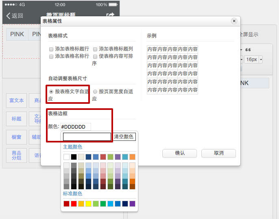Image resolution: width=279 pixels, height=219 pixels.
Task: Click the #DDDDDD border color input field
Action: [x=76, y=127]
